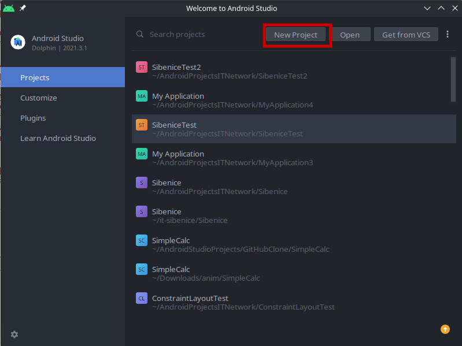Image resolution: width=462 pixels, height=346 pixels.
Task: Select path ~/AndroidProjectsITNetwork/MyApplication4
Action: click(x=232, y=105)
